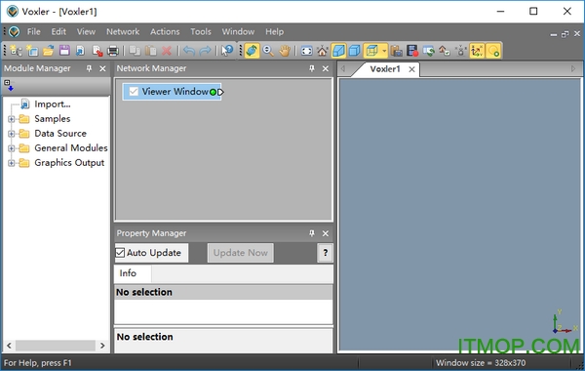Open the Tools menu
The height and width of the screenshot is (371, 585).
(x=201, y=32)
